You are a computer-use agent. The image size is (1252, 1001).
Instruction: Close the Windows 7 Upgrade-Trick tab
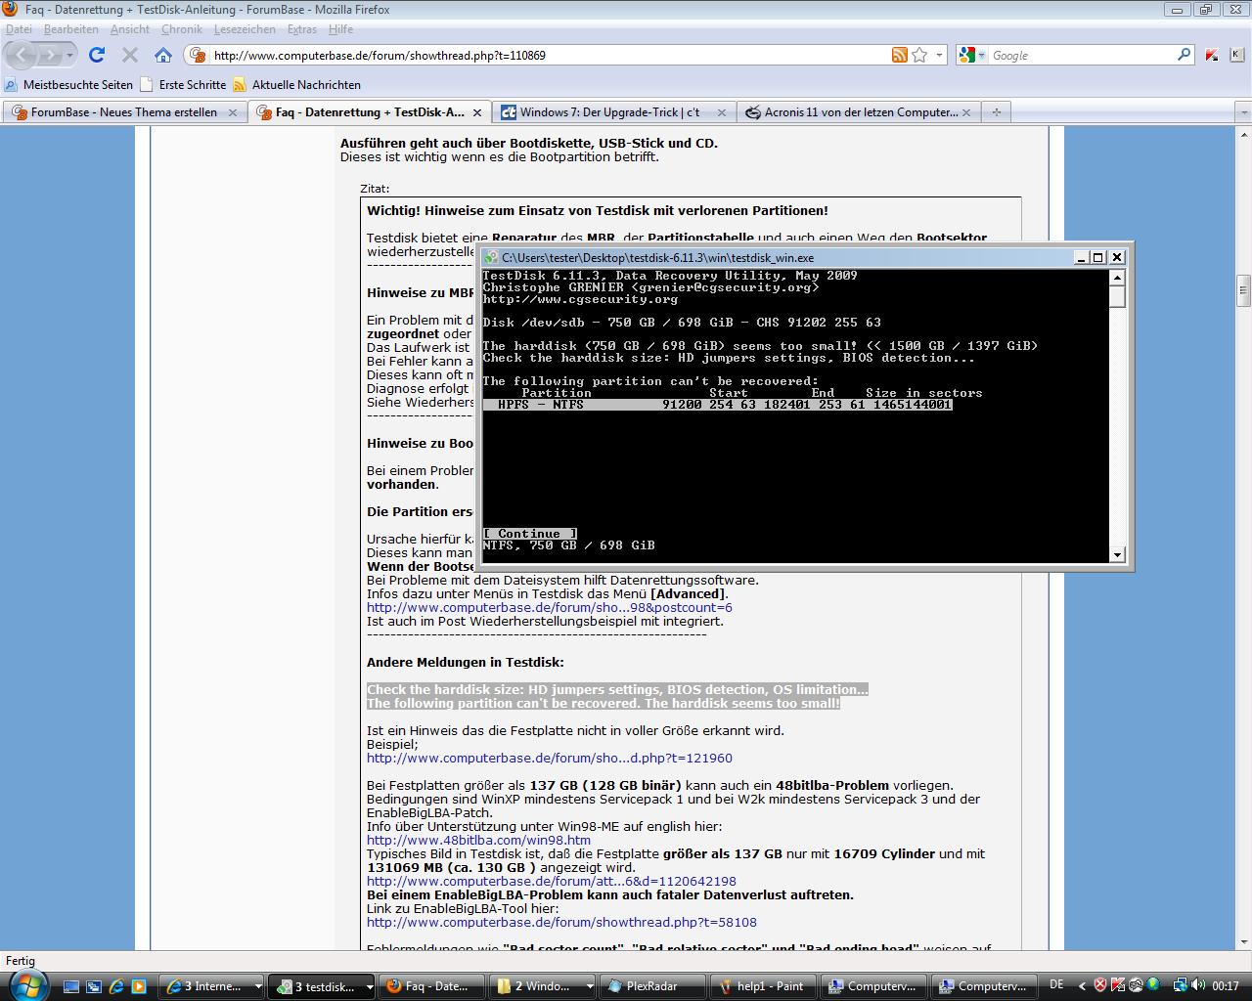click(x=721, y=112)
